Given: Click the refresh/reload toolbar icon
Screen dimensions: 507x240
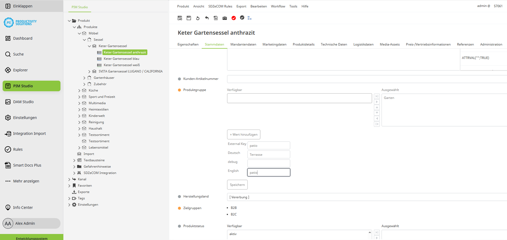Looking at the screenshot, I should click(198, 18).
